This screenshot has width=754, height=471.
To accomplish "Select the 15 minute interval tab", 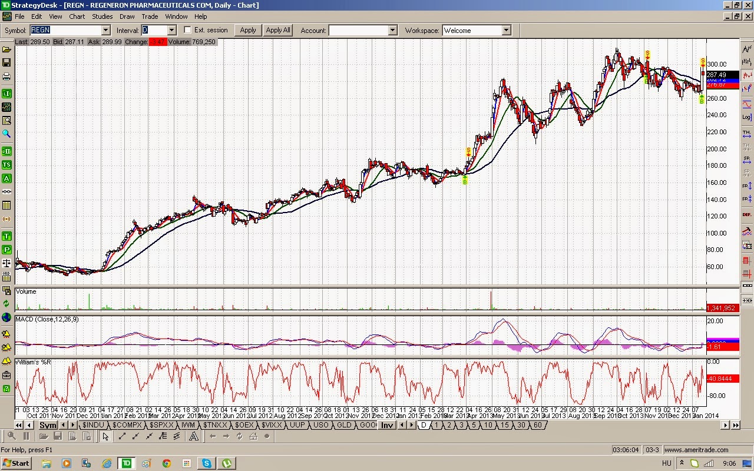I will click(x=505, y=424).
